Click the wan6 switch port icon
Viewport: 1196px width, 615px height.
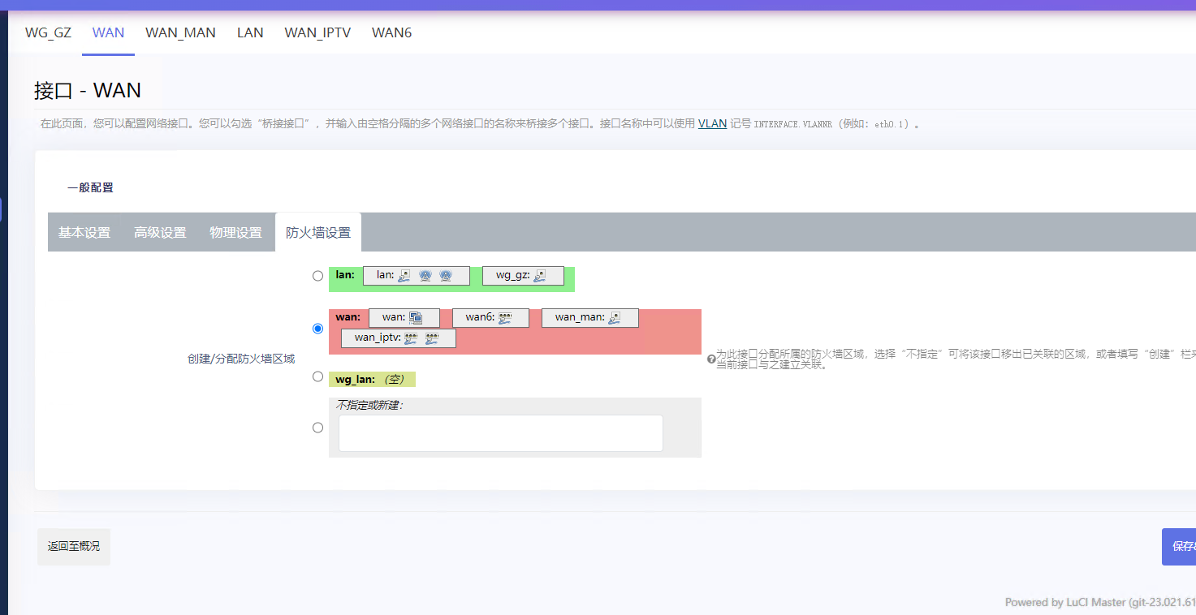pos(505,318)
